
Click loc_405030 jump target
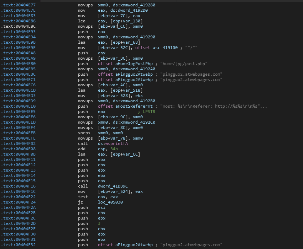[x=110, y=202]
